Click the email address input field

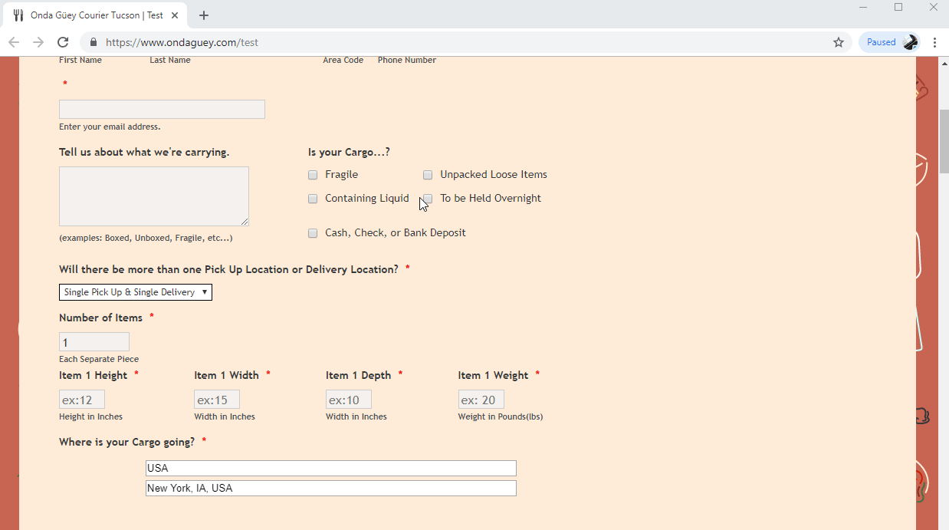(x=162, y=109)
